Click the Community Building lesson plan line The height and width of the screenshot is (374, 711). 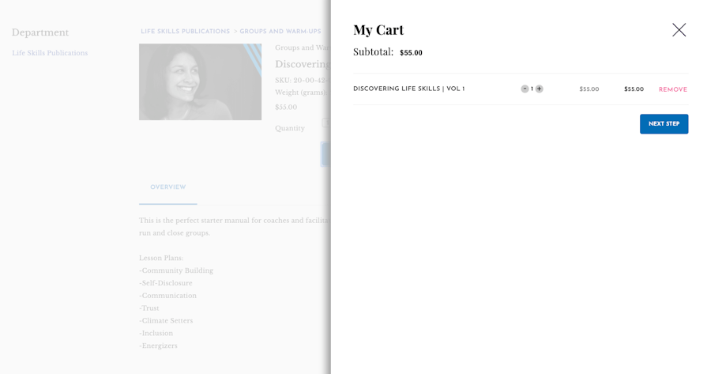click(x=176, y=270)
